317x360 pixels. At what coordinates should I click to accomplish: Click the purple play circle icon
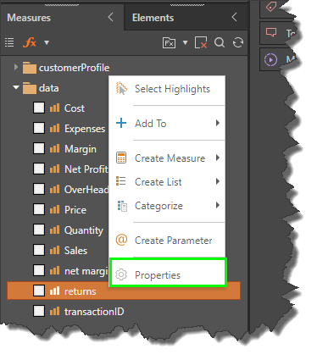(270, 60)
